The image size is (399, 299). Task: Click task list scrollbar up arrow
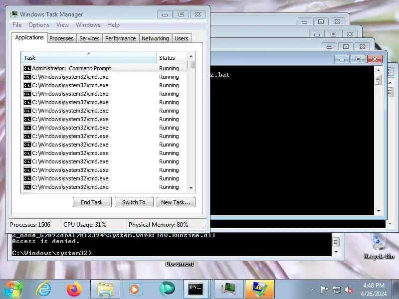pos(191,56)
